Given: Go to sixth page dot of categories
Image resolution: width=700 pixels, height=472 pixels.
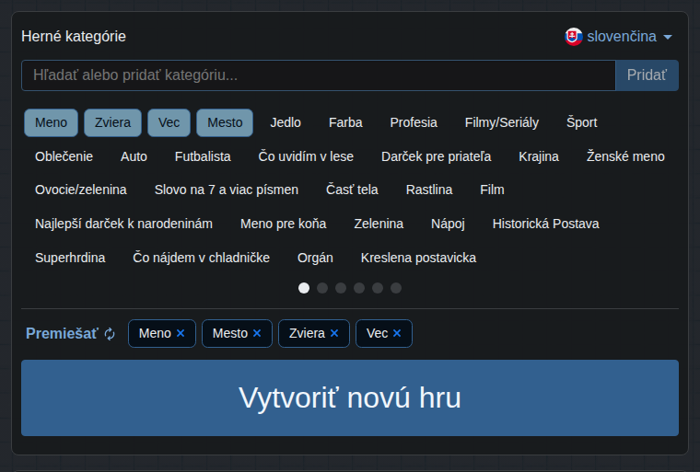Looking at the screenshot, I should [x=396, y=288].
